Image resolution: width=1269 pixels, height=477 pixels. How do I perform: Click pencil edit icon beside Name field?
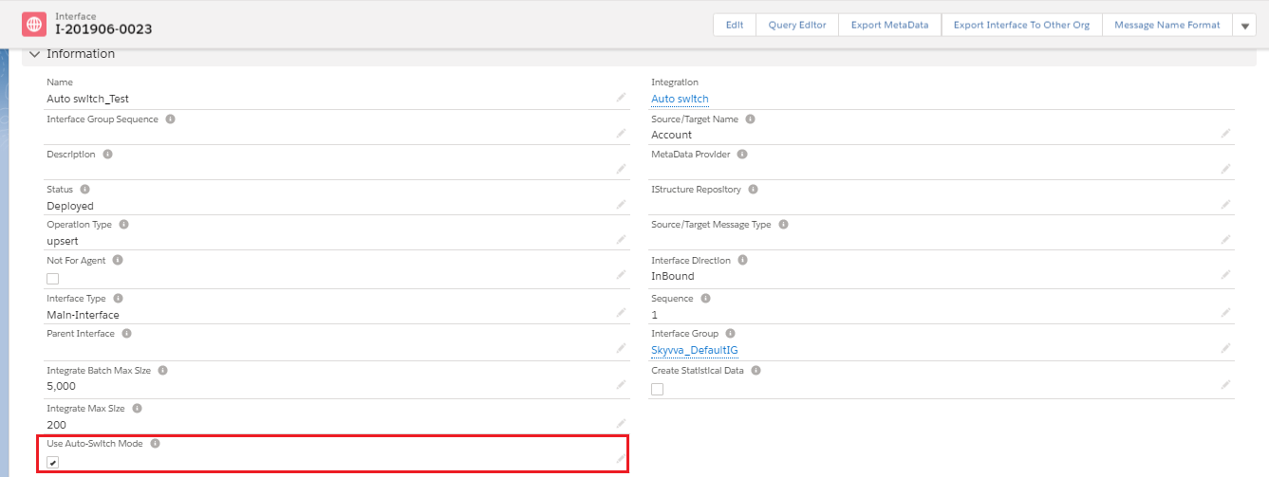(621, 98)
